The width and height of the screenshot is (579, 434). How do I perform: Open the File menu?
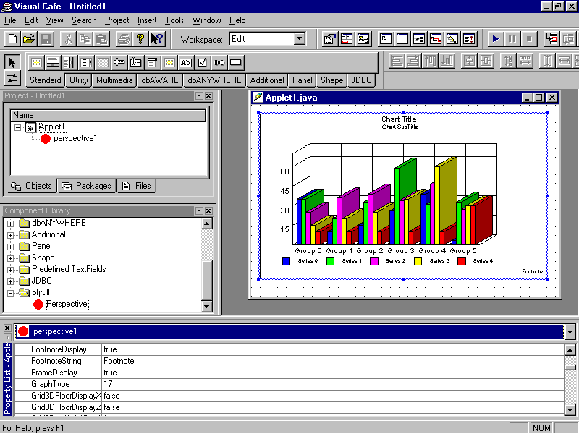(x=10, y=20)
